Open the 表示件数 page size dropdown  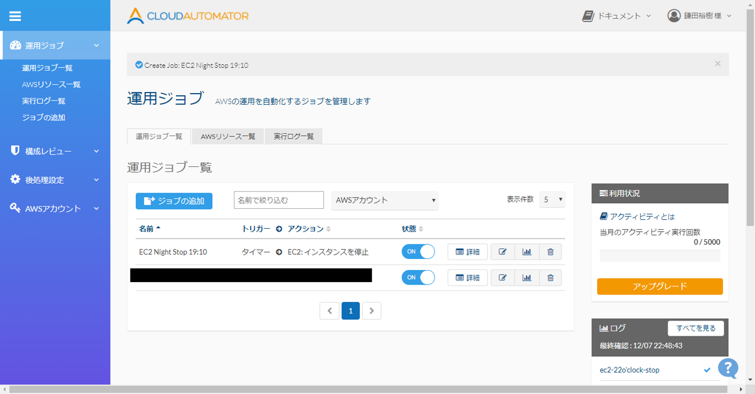(x=553, y=199)
